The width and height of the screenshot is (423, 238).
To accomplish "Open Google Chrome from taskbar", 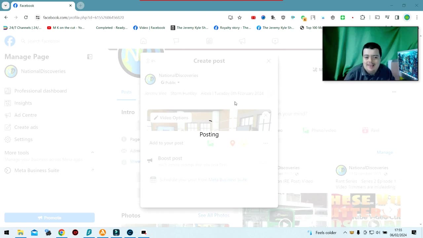I will pos(61,233).
